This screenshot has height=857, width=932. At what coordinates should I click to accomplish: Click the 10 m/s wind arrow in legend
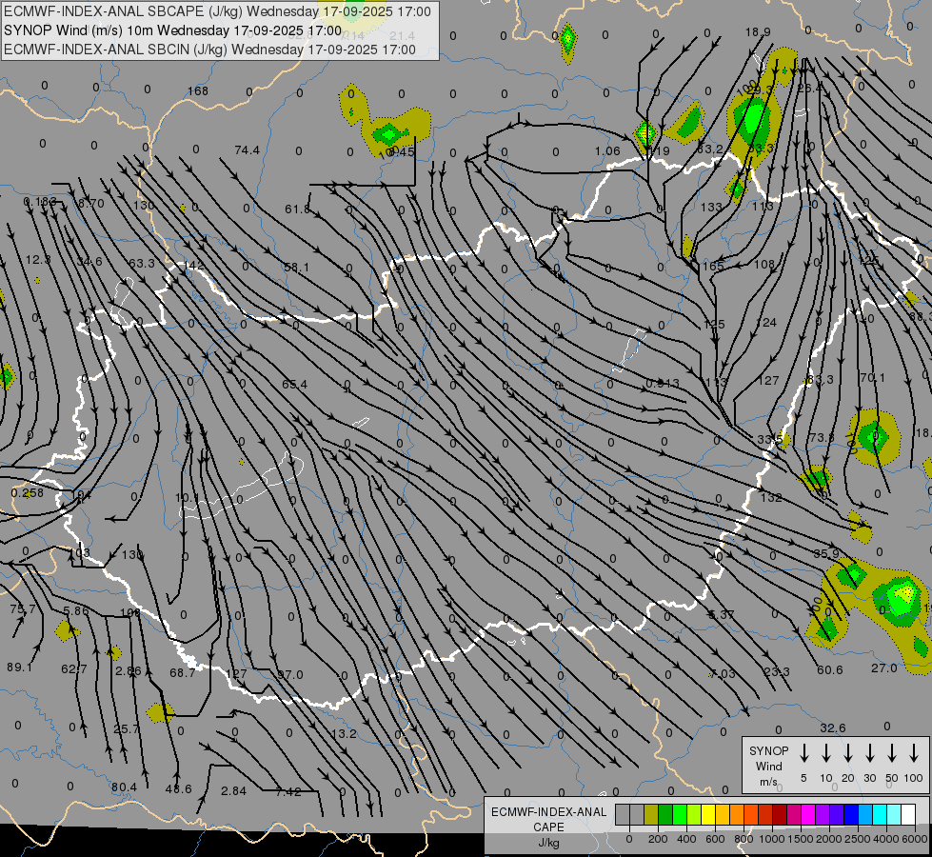coord(826,752)
